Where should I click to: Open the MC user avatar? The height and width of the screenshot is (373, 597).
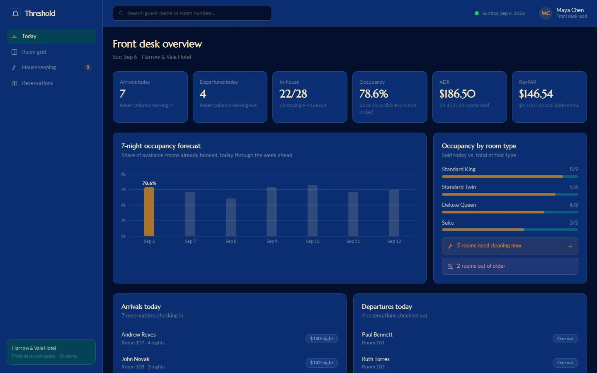[x=546, y=13]
